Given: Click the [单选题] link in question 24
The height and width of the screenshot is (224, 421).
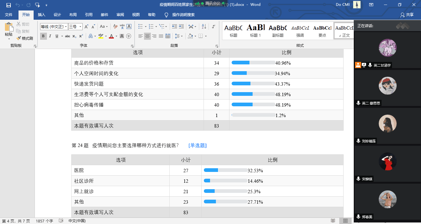Looking at the screenshot, I should (197, 145).
